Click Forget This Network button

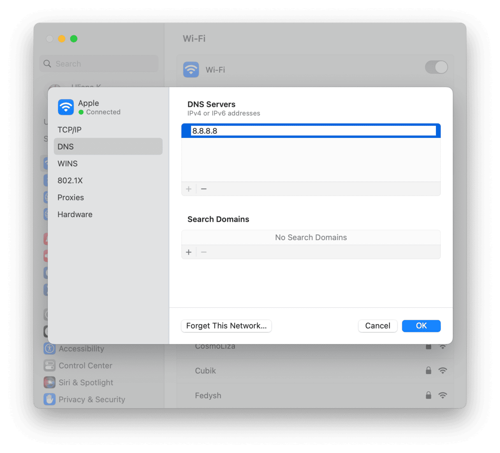[x=226, y=326]
